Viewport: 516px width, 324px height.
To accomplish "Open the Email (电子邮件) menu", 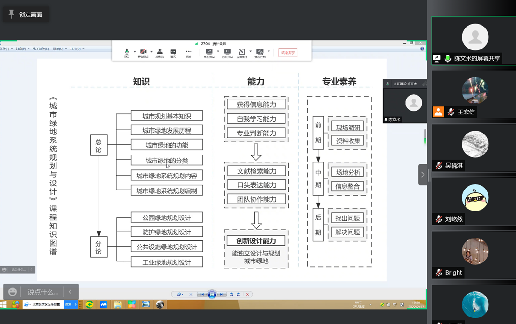I will pyautogui.click(x=41, y=49).
